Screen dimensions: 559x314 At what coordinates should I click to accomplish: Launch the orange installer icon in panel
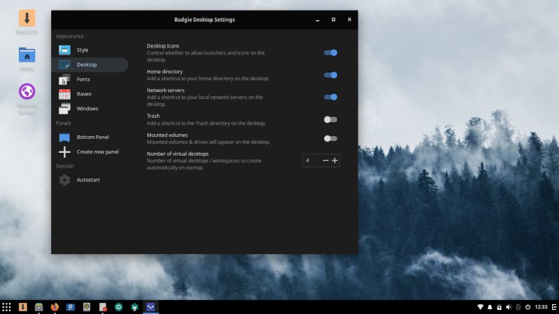[x=23, y=307]
